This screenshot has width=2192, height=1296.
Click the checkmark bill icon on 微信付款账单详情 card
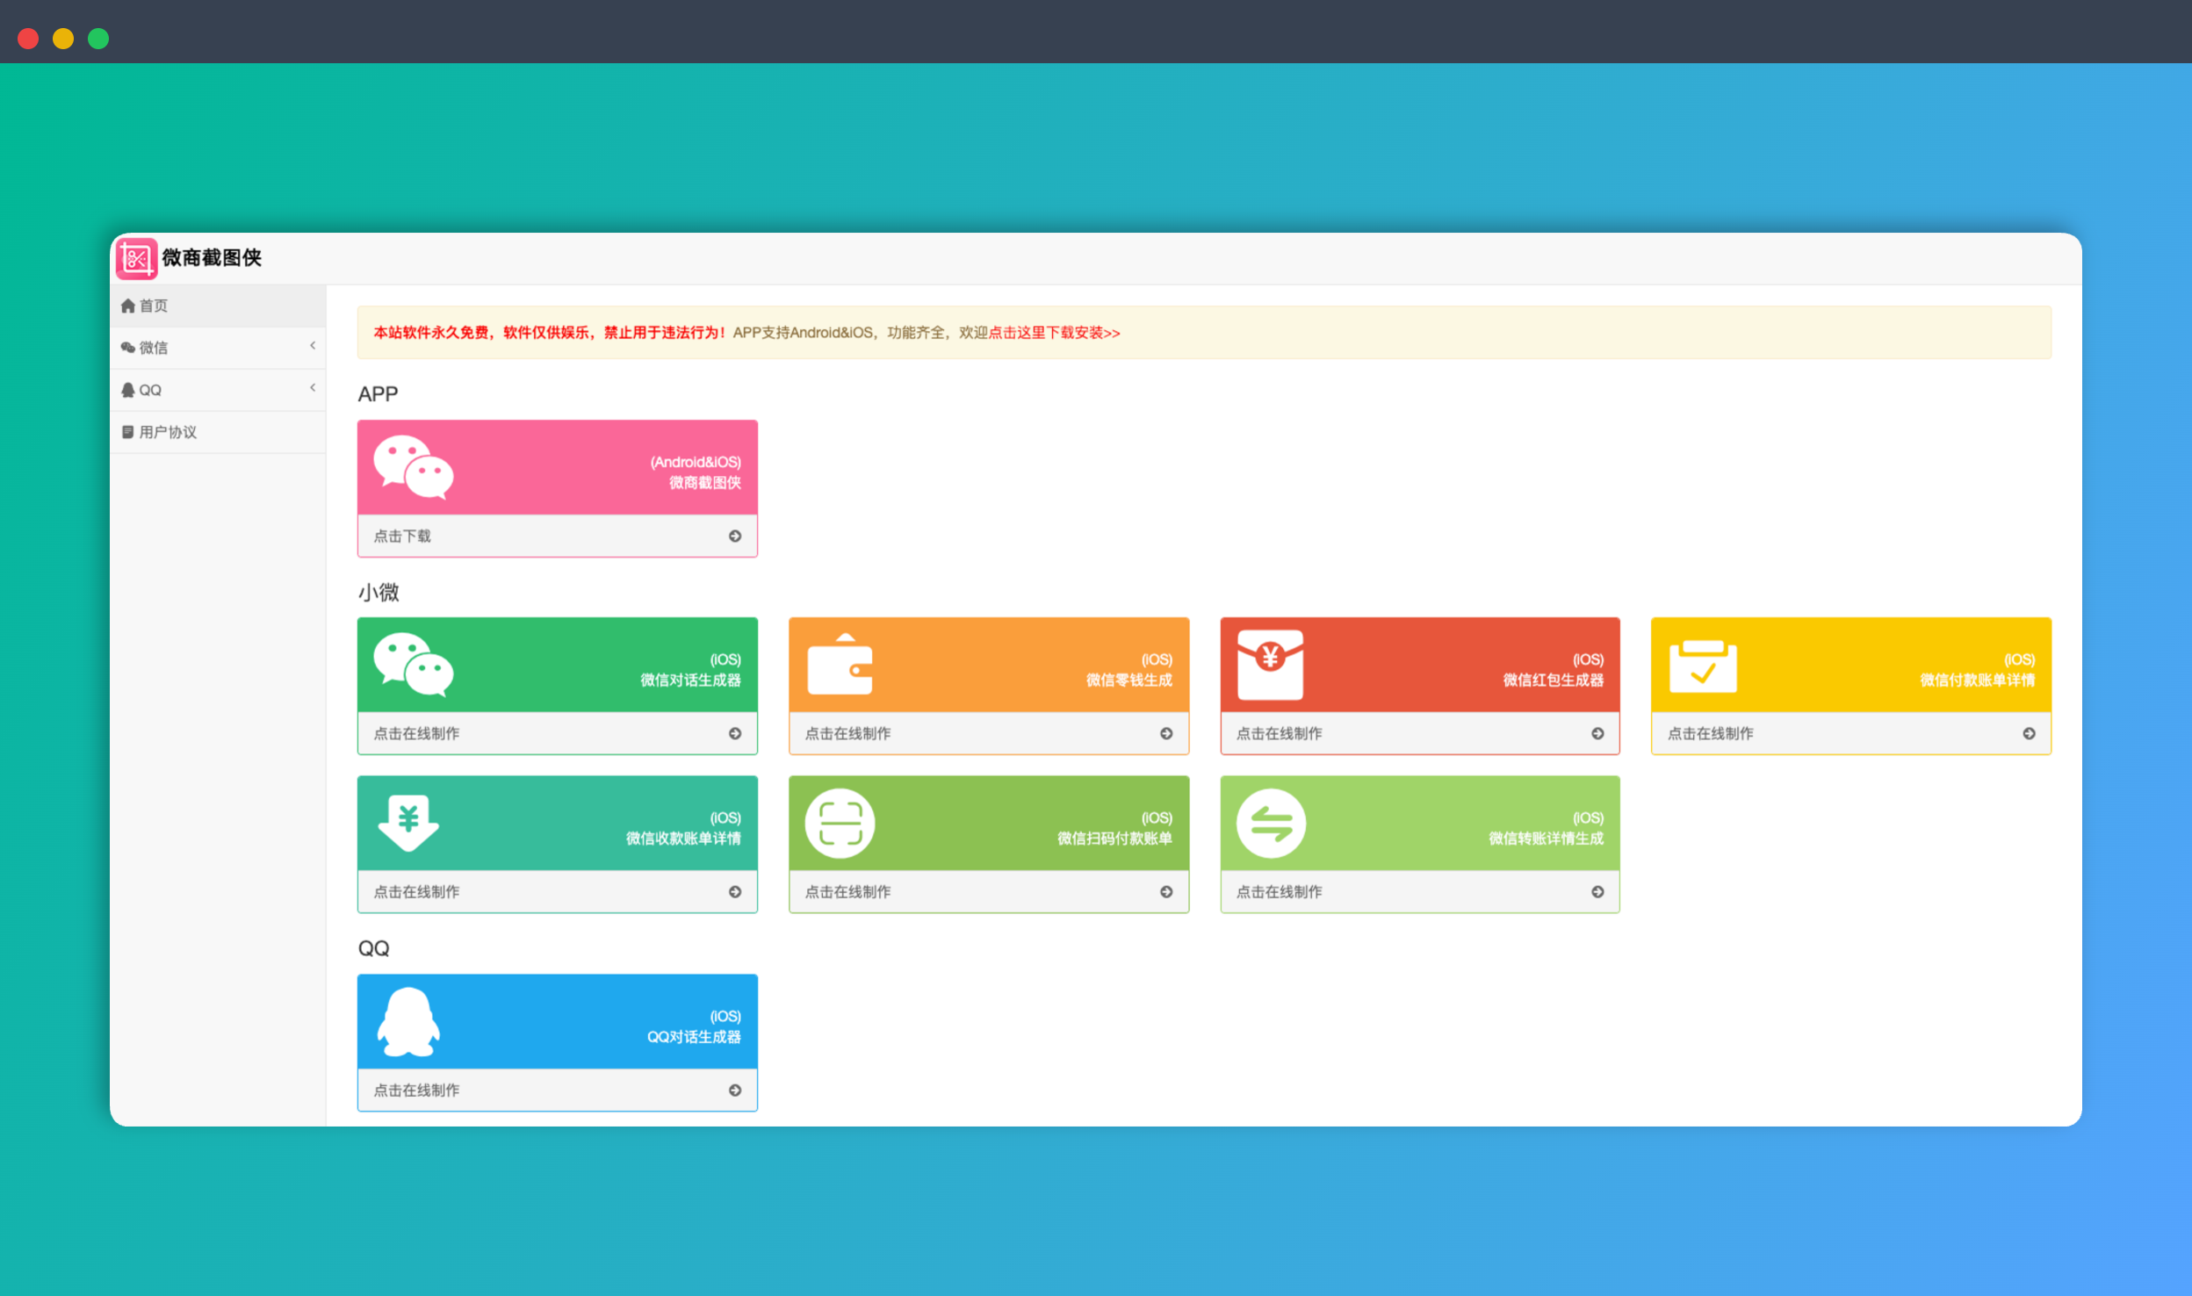pyautogui.click(x=1702, y=666)
